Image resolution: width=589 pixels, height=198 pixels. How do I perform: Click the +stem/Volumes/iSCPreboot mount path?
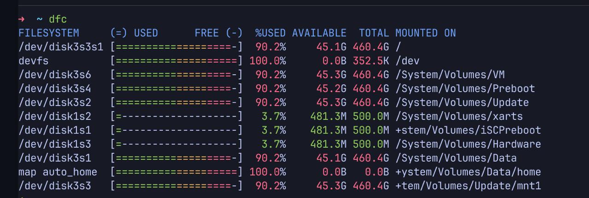point(468,130)
